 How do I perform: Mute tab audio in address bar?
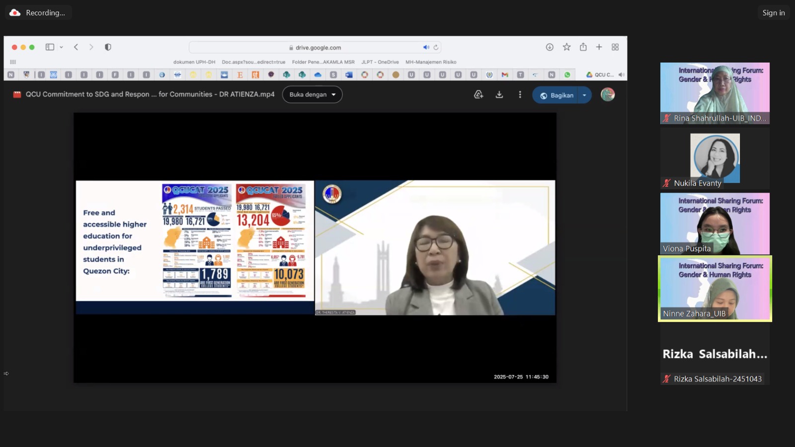point(426,48)
